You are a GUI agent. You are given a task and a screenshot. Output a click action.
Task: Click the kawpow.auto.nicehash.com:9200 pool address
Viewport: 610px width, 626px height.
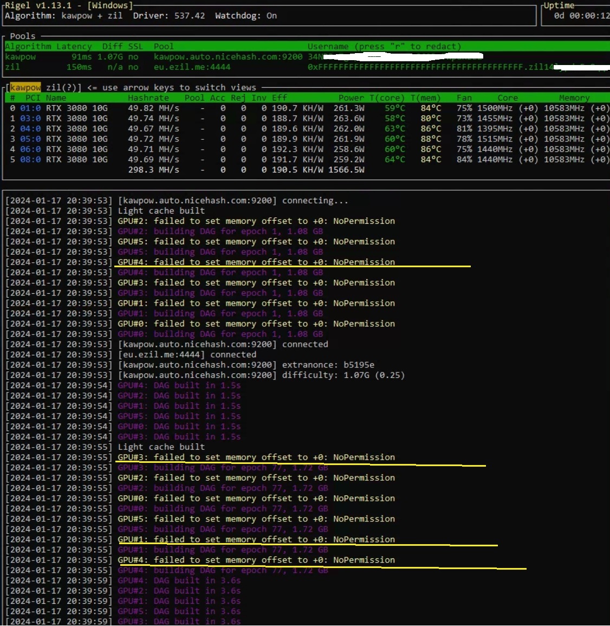[x=228, y=57]
